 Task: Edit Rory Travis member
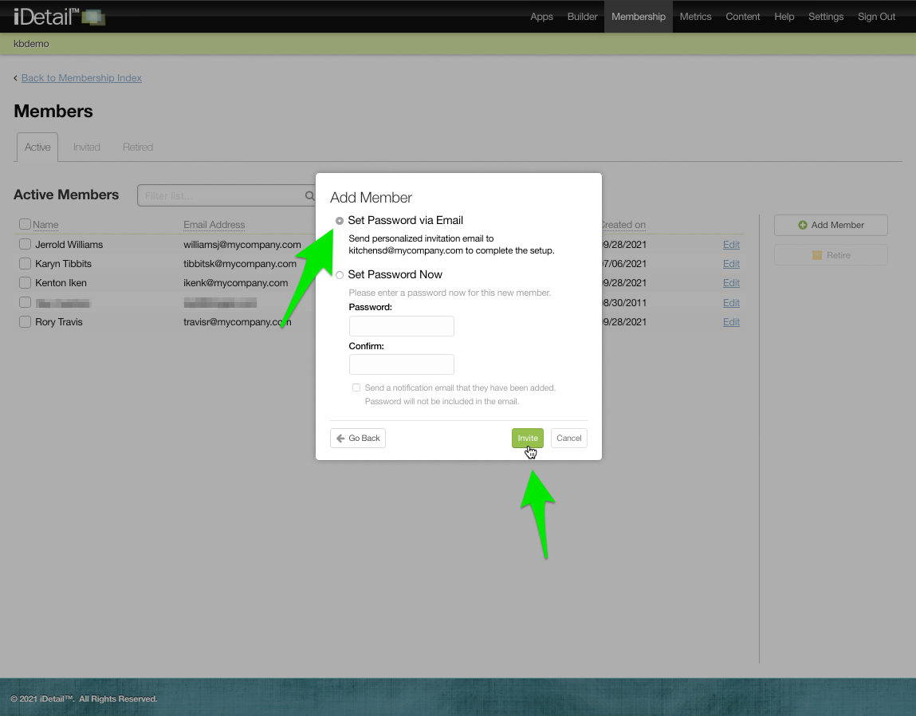[731, 322]
